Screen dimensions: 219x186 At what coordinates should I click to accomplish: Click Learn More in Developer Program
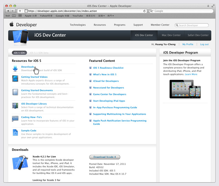click(191, 74)
